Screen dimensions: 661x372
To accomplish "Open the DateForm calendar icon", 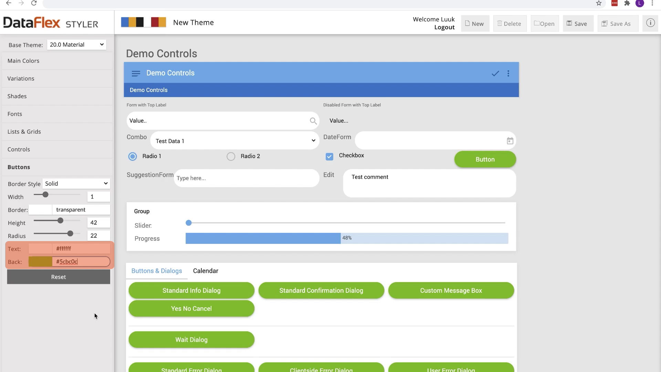I will 510,141.
